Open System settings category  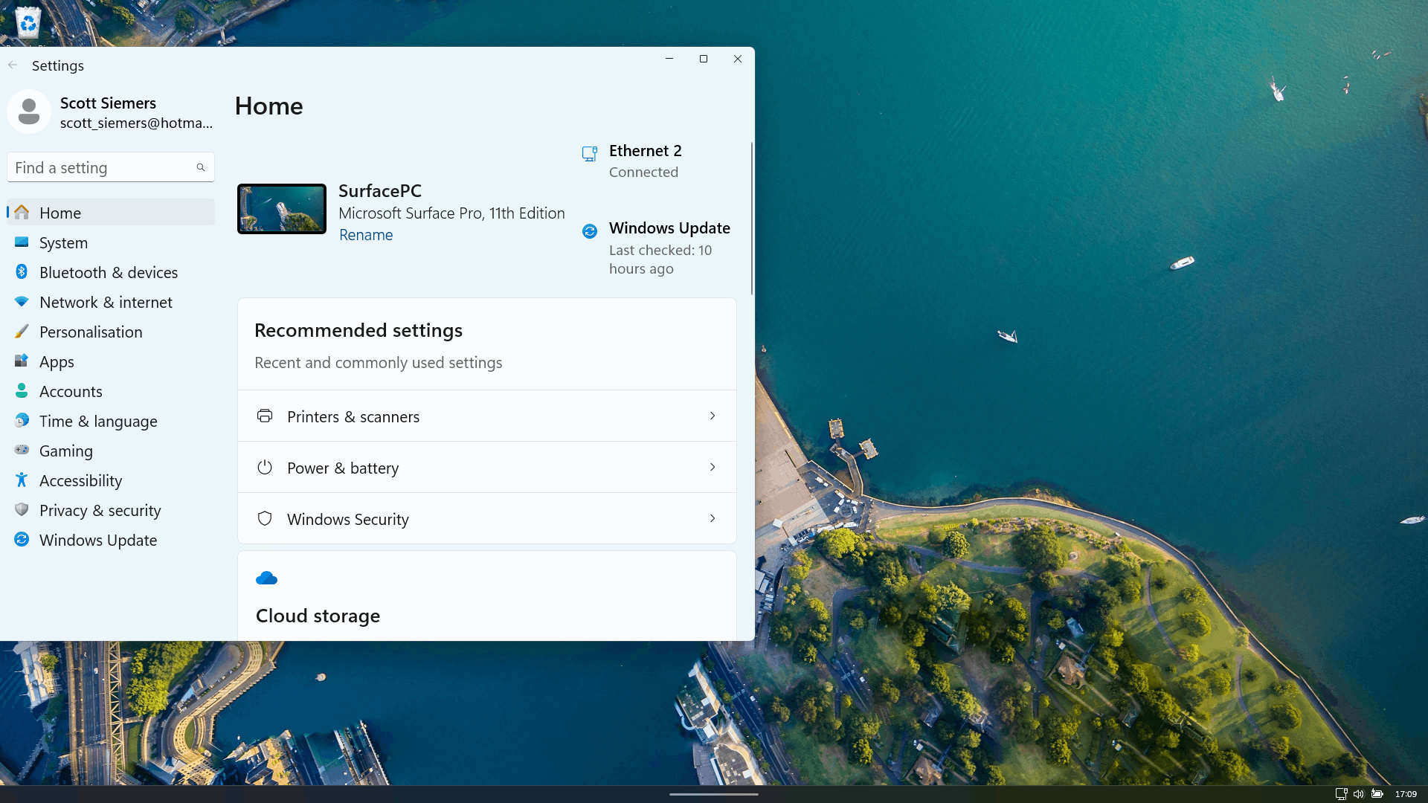(111, 242)
